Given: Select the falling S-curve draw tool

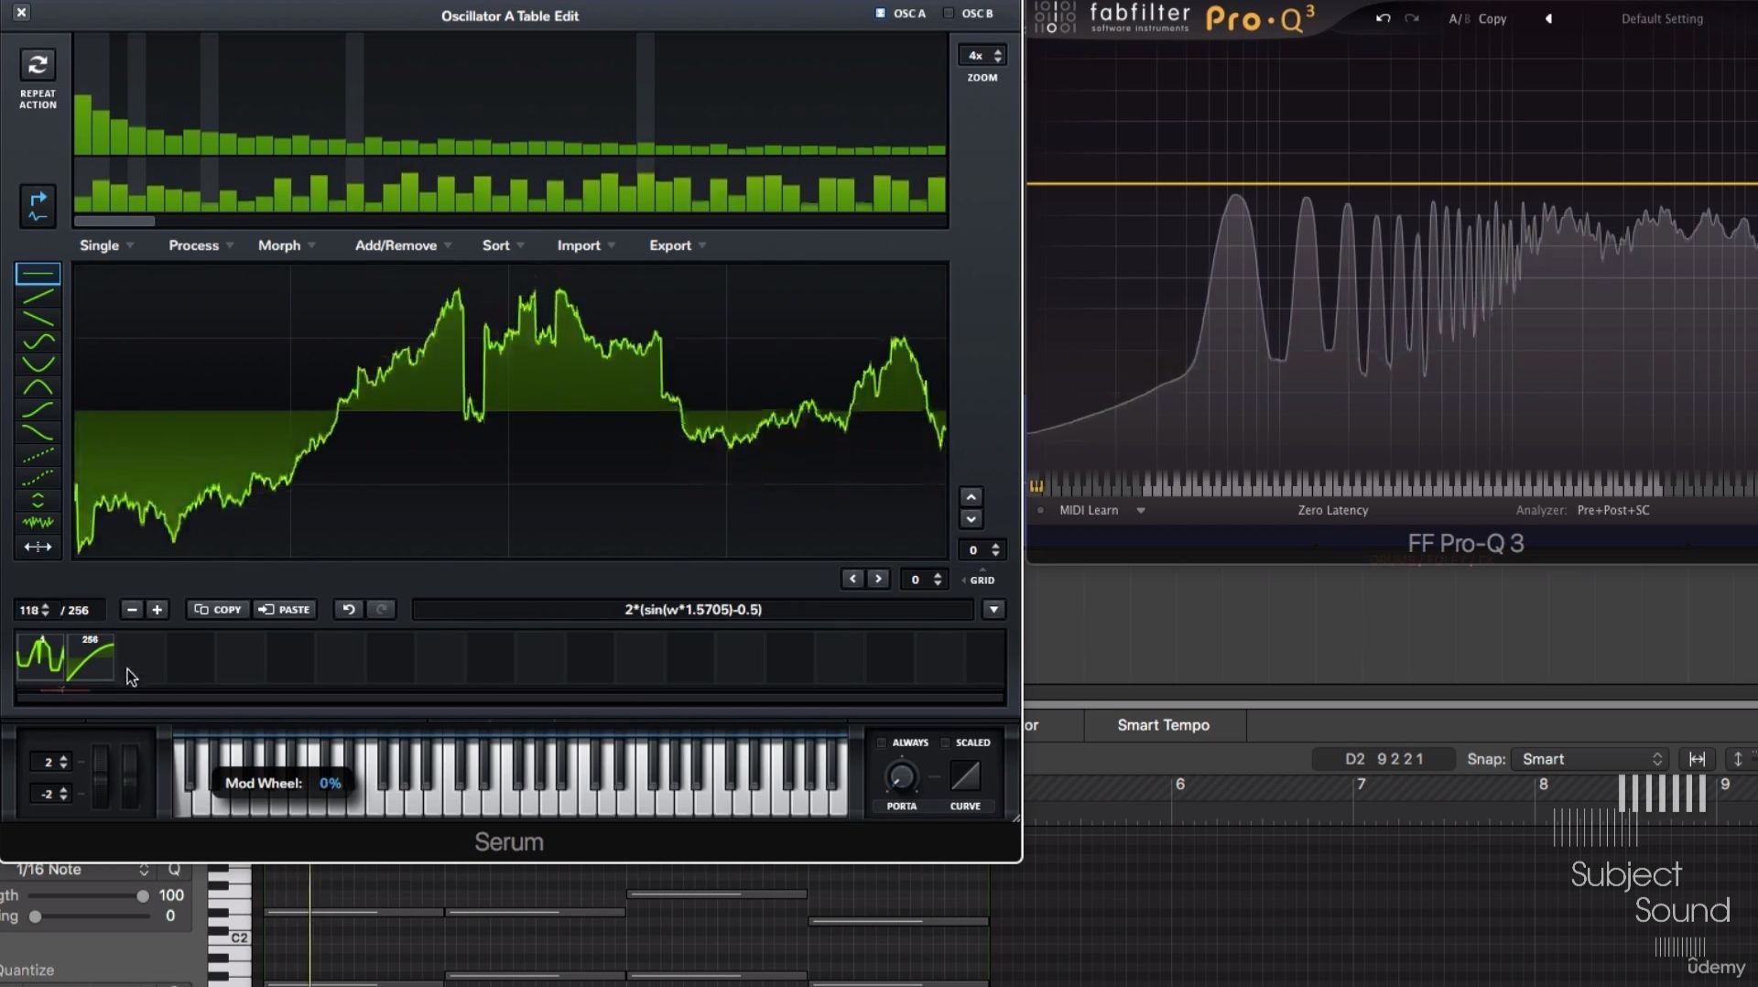Looking at the screenshot, I should pos(38,432).
